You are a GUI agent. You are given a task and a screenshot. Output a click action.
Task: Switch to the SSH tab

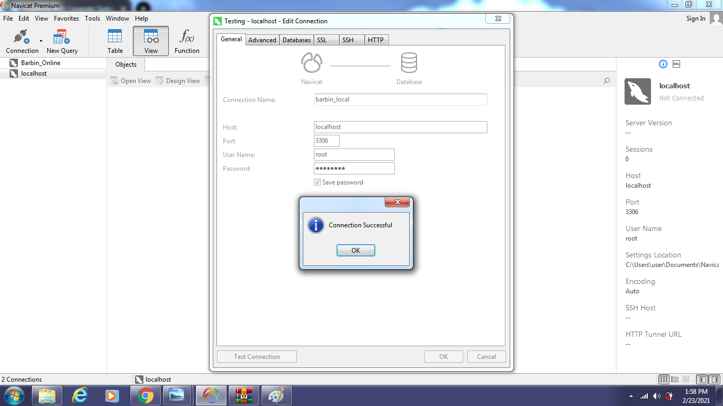coord(348,40)
